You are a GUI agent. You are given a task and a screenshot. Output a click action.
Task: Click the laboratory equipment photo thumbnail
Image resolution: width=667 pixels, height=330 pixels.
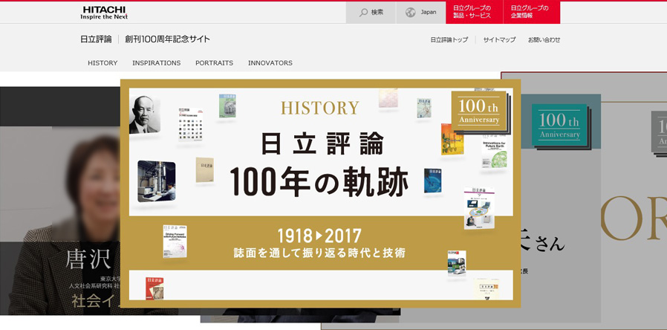pyautogui.click(x=157, y=181)
